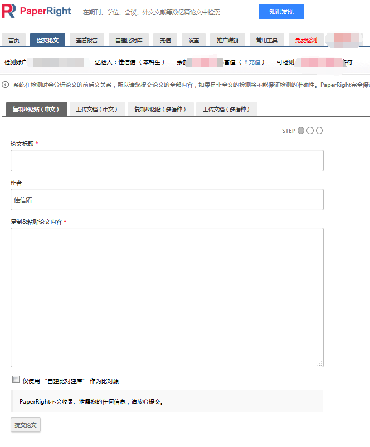
Task: Focus the top paper search box
Action: pyautogui.click(x=169, y=12)
